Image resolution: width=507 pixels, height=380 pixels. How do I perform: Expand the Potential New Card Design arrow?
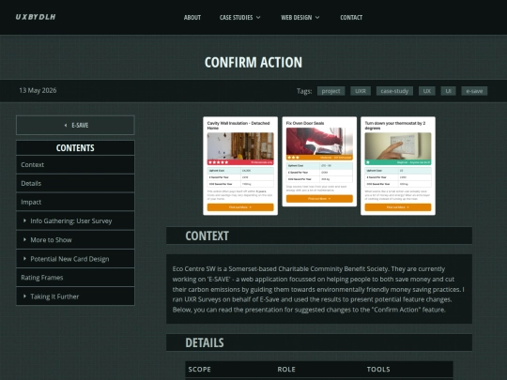[24, 259]
